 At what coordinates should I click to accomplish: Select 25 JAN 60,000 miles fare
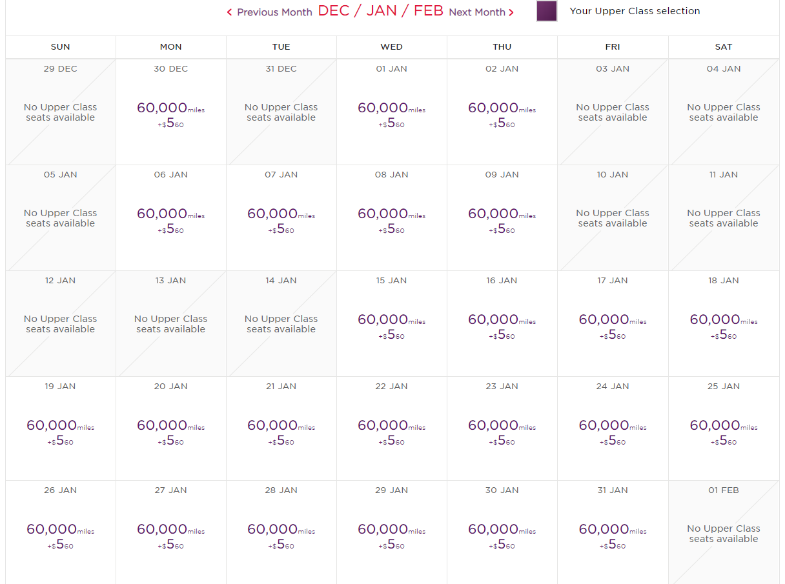[x=723, y=432]
